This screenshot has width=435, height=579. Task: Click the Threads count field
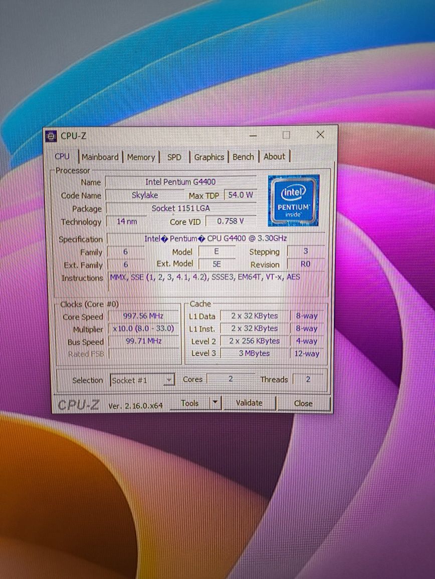[x=308, y=379]
